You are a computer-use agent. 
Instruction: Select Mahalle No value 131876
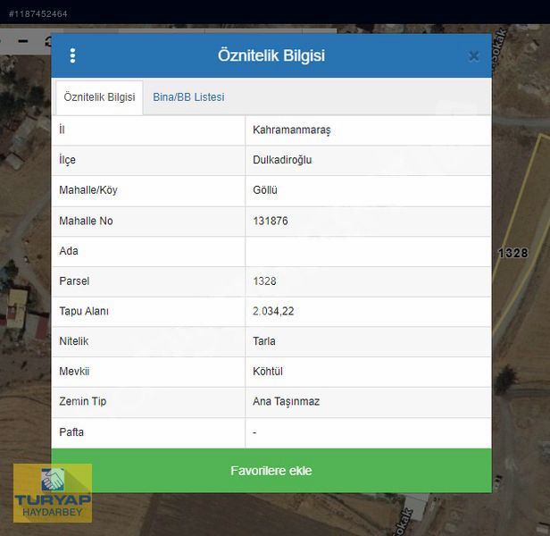pos(270,221)
